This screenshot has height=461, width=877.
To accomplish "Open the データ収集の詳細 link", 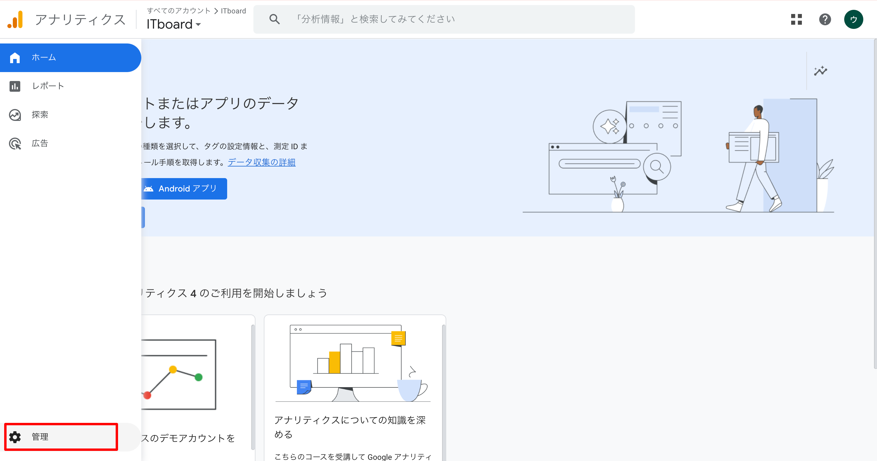I will pos(261,162).
